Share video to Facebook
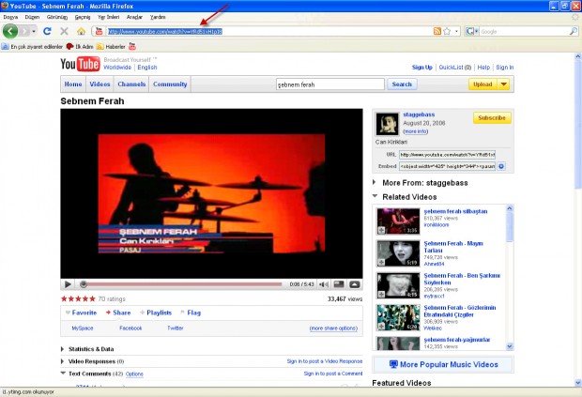Image resolution: width=582 pixels, height=397 pixels. 130,328
